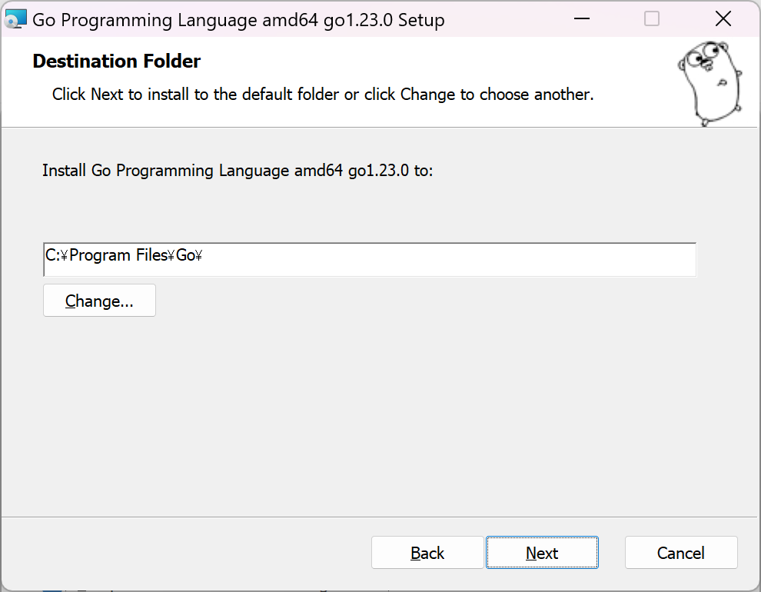Click the "Click Next to install" instruction text
The image size is (761, 592).
[323, 94]
